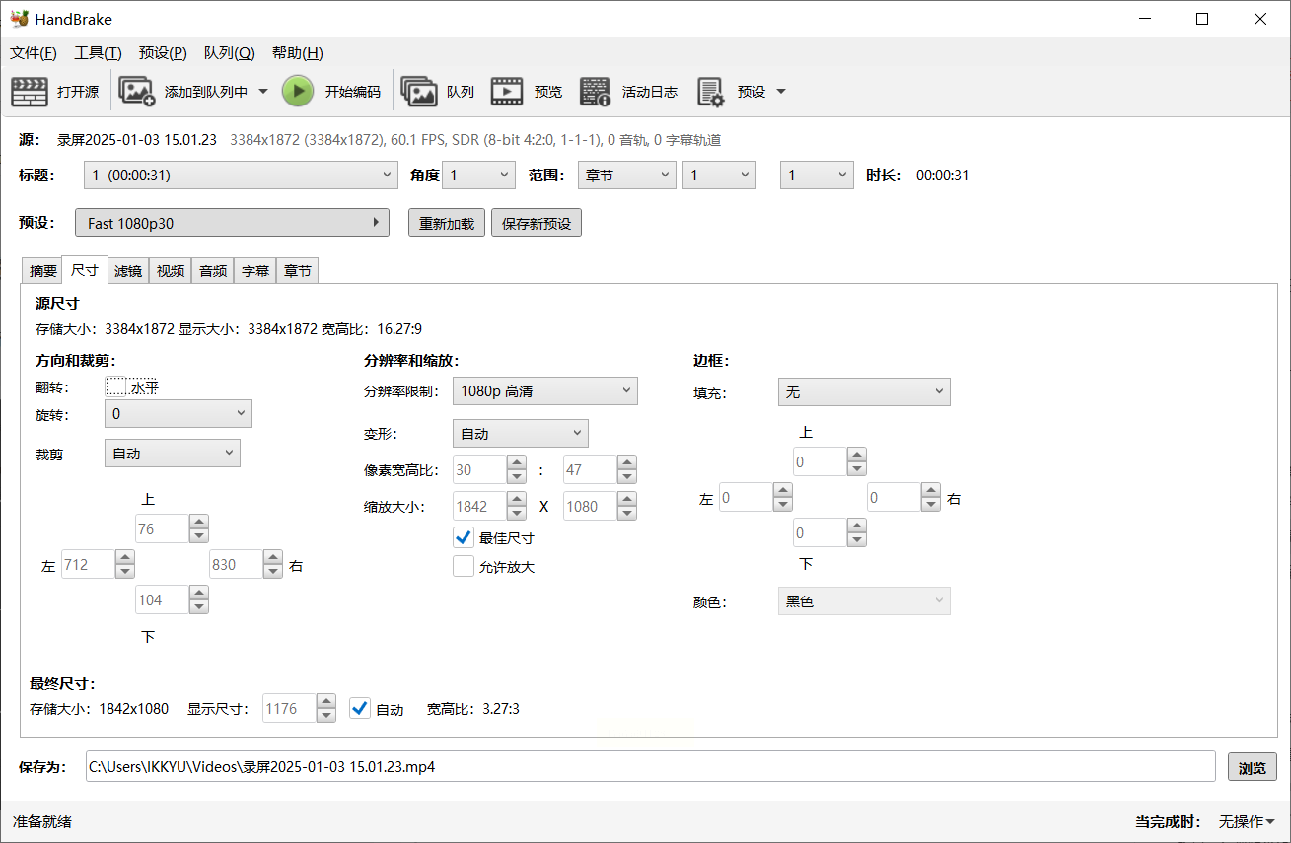The image size is (1291, 843).
Task: Enable the 允许放大 checkbox
Action: click(x=464, y=567)
